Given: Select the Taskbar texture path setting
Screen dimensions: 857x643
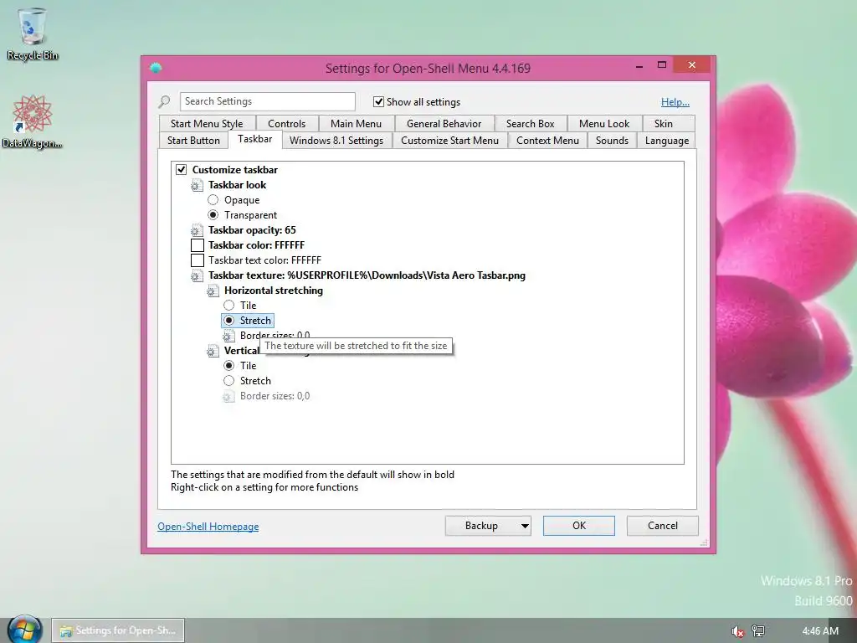Looking at the screenshot, I should point(367,275).
